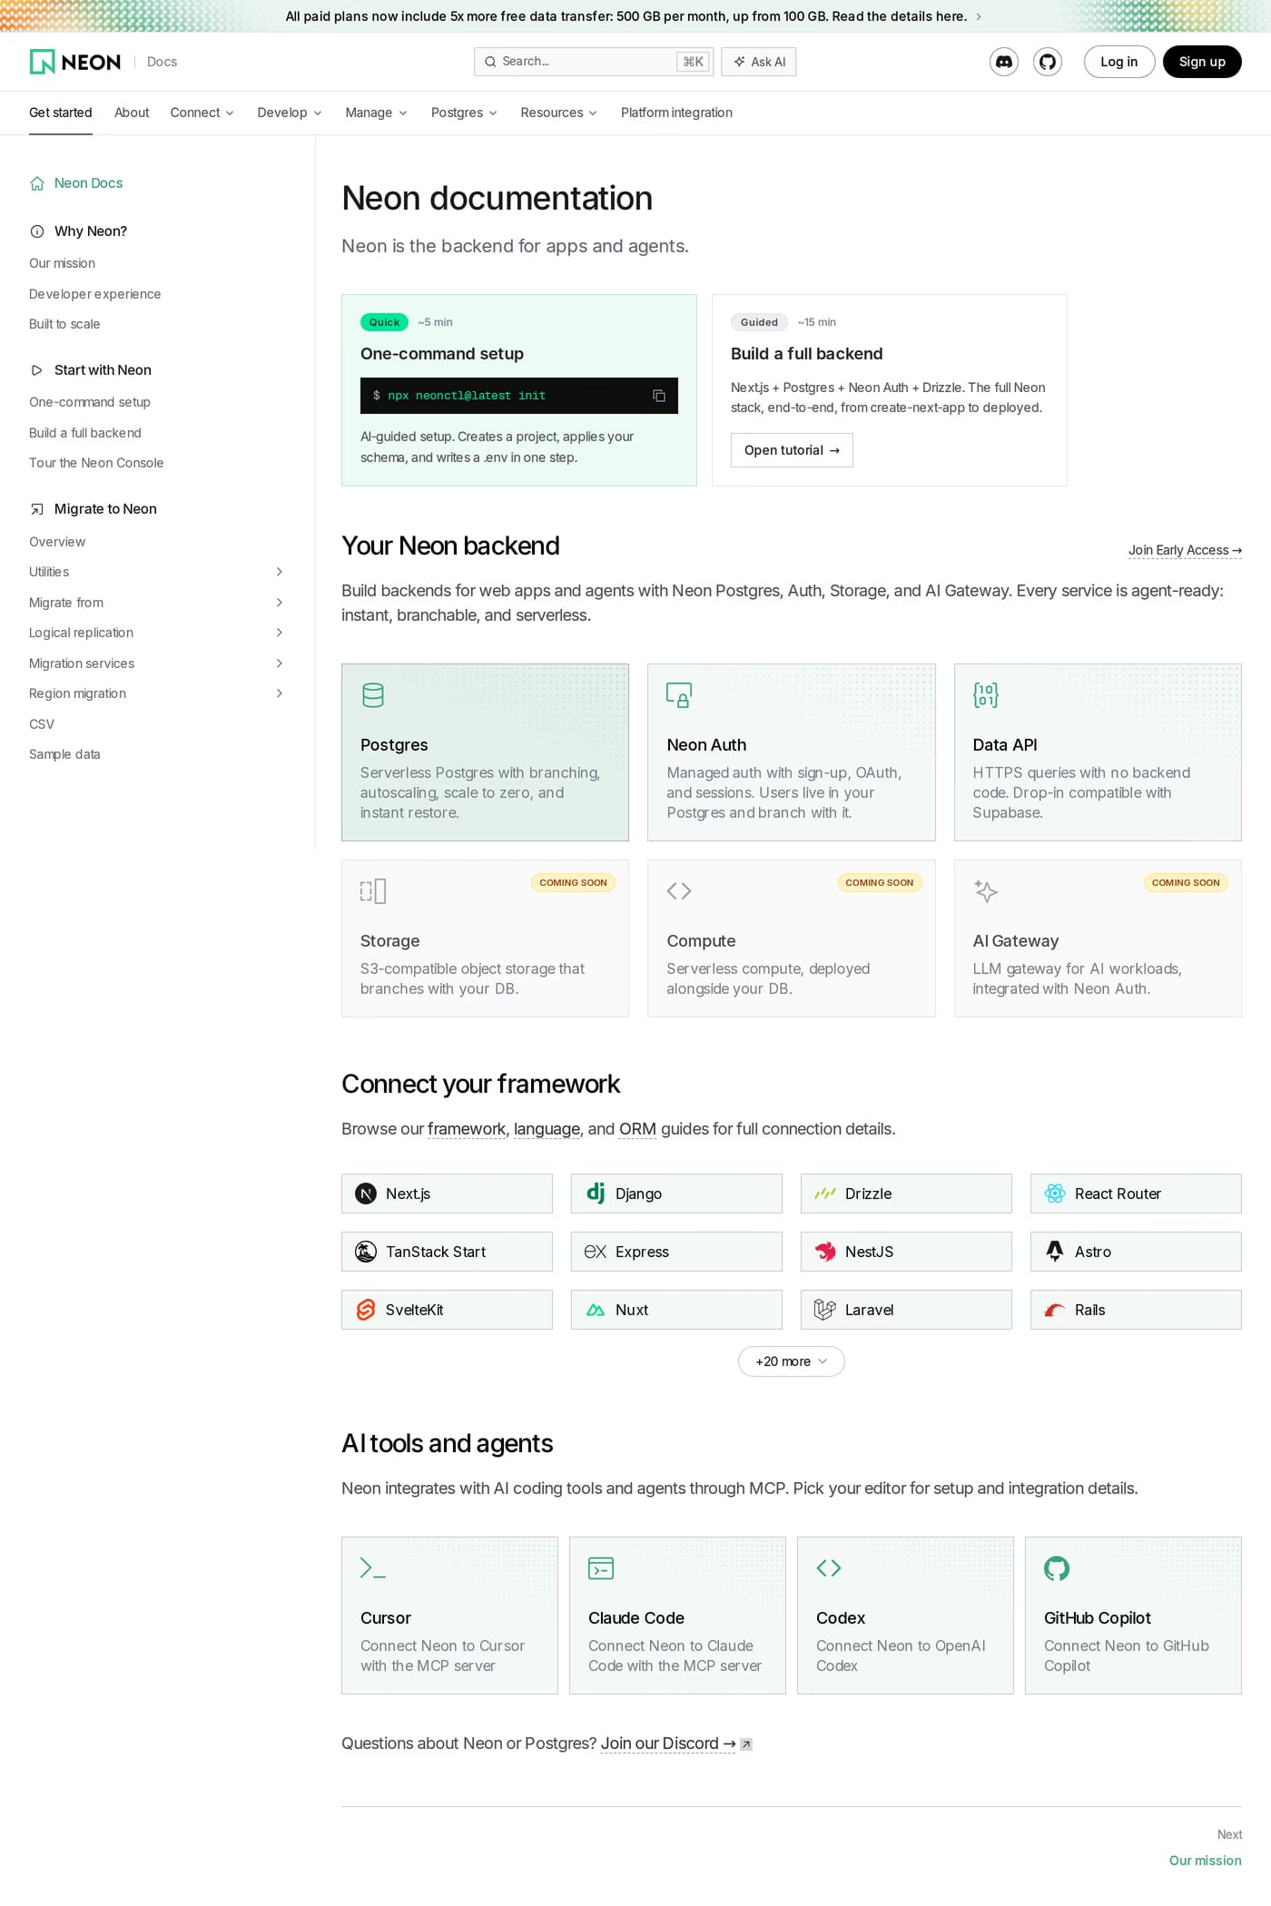Click the Django logo icon

(x=596, y=1194)
